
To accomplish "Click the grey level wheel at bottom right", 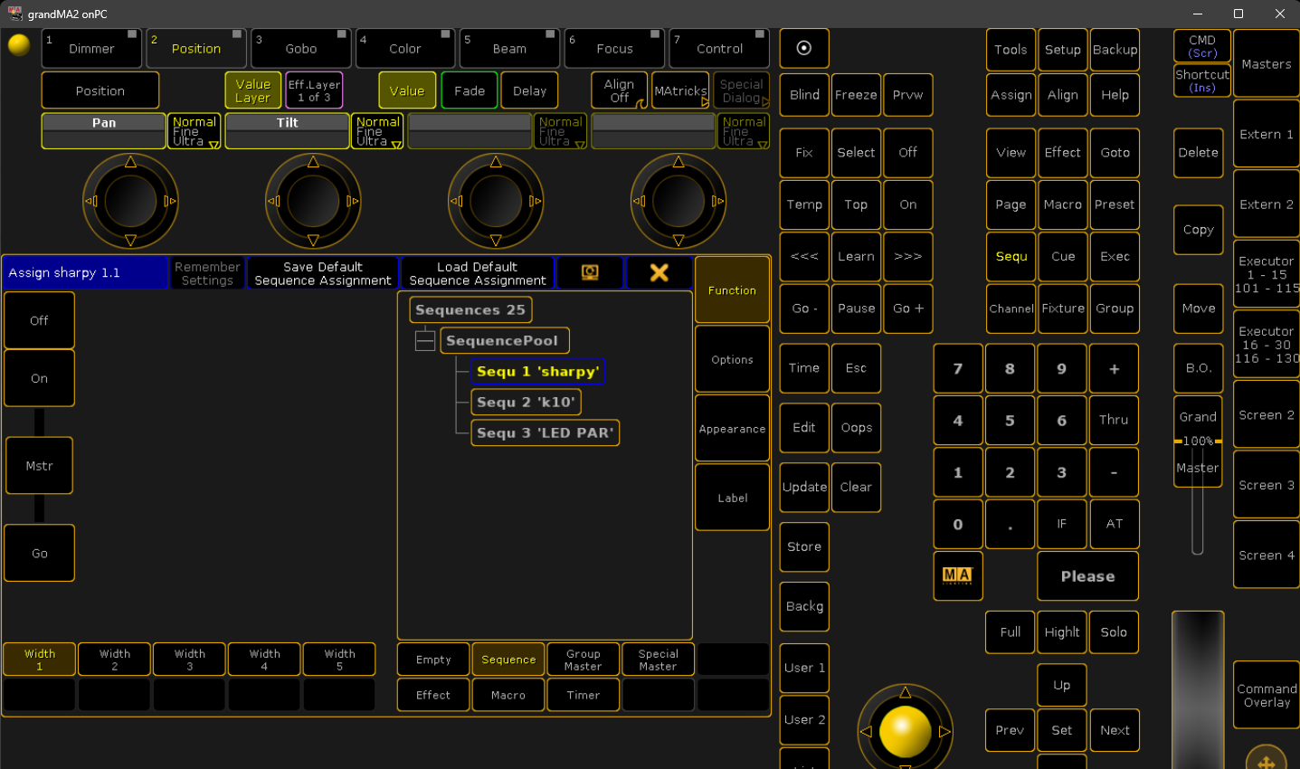I will pyautogui.click(x=1198, y=690).
